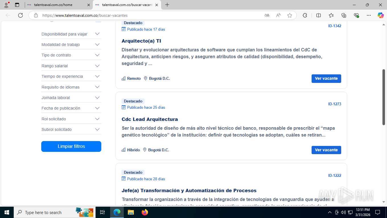Click the scrollbar down arrow

(384, 202)
